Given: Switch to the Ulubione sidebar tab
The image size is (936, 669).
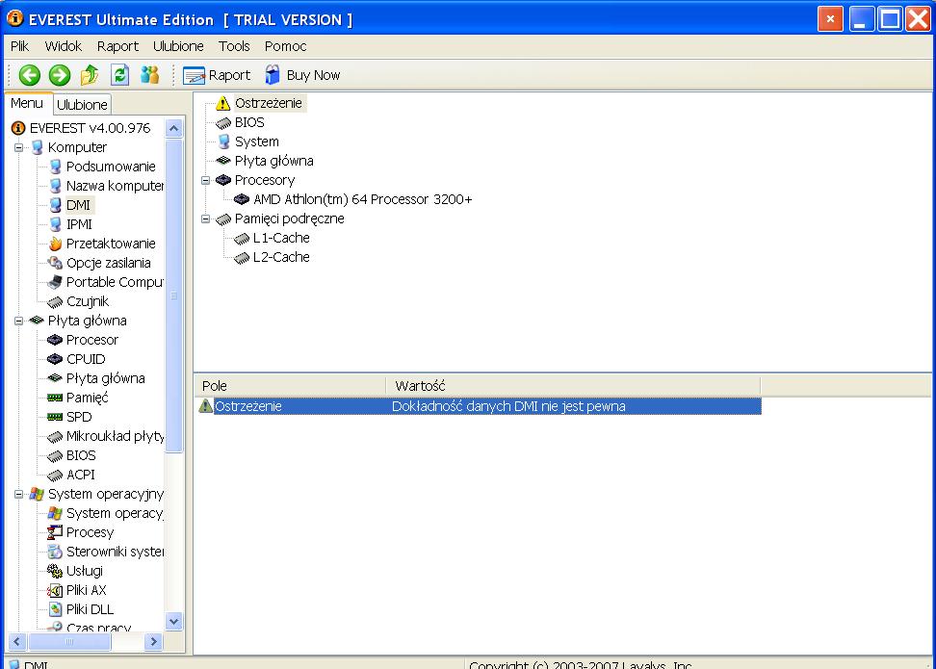Looking at the screenshot, I should point(83,104).
